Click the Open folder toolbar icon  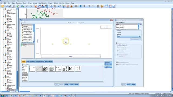2,6
